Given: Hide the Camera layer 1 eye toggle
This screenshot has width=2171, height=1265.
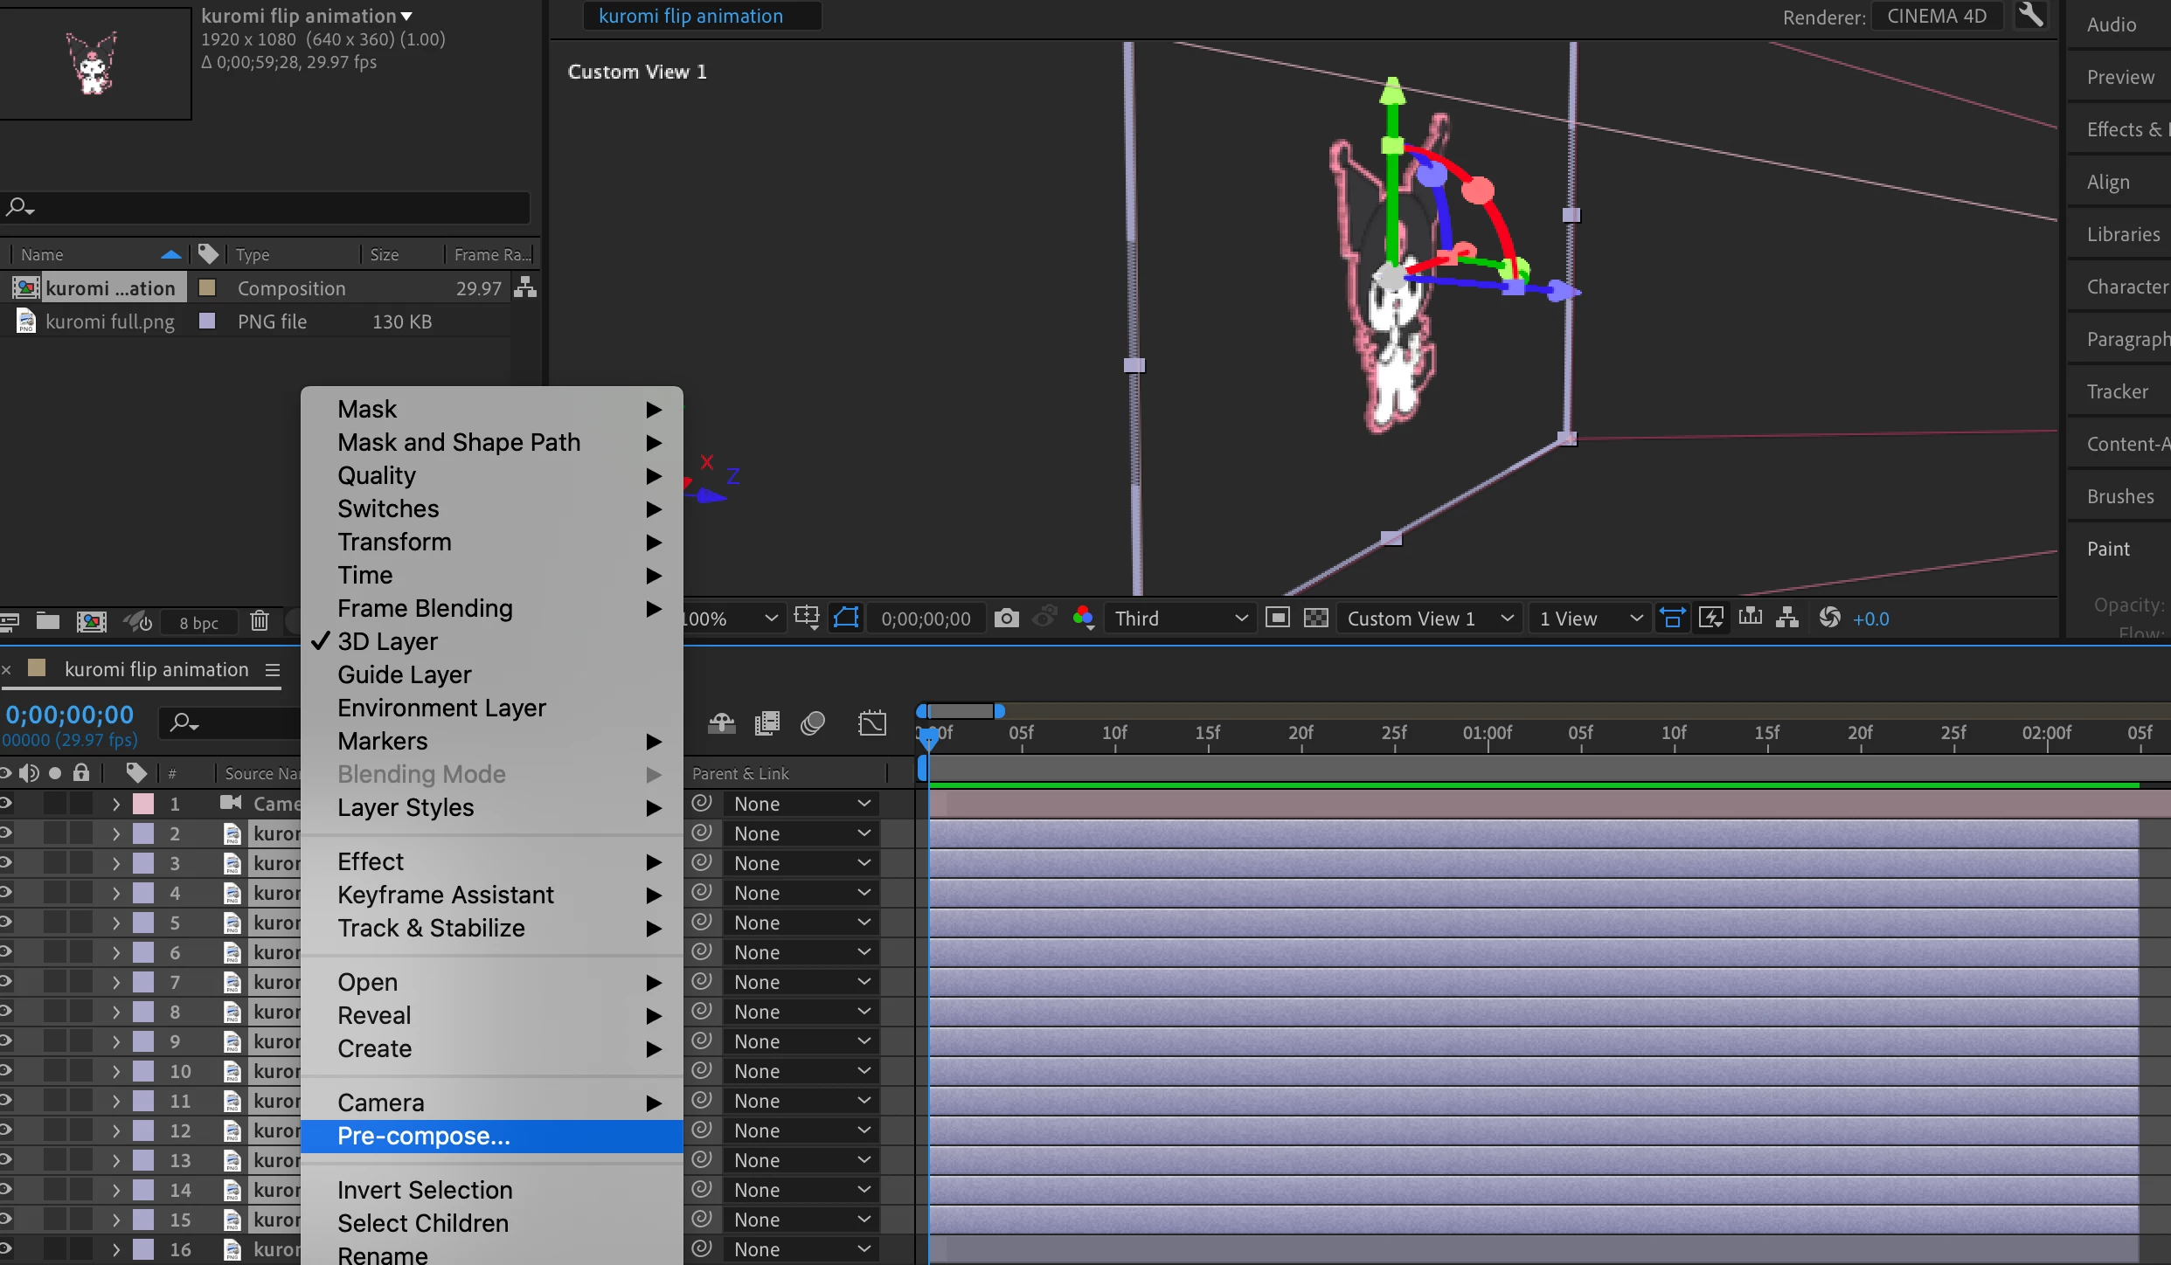Looking at the screenshot, I should [5, 804].
